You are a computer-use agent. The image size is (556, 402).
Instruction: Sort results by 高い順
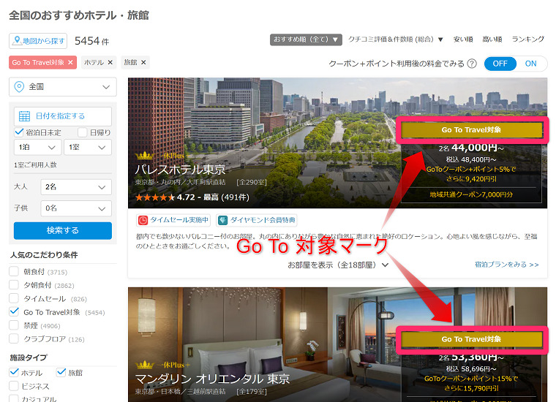(492, 39)
